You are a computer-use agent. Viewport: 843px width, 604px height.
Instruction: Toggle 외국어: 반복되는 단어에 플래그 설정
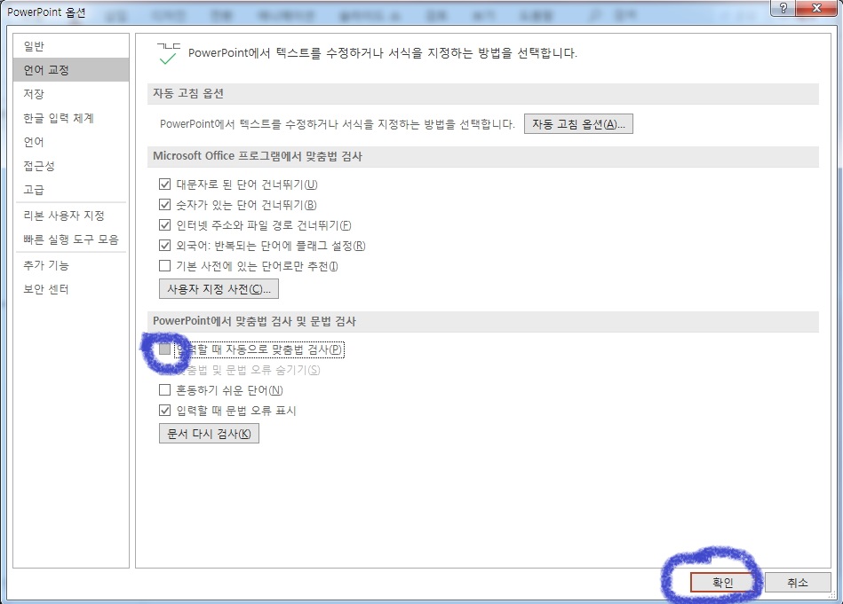click(x=165, y=246)
